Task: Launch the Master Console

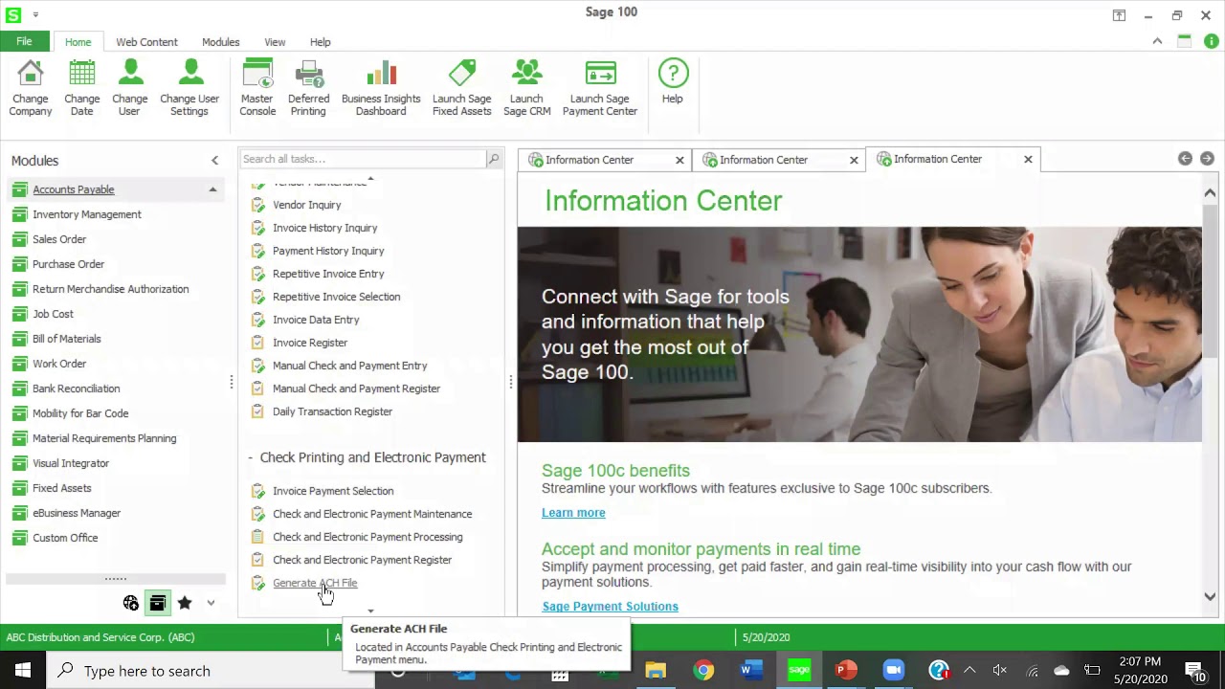Action: 257,88
